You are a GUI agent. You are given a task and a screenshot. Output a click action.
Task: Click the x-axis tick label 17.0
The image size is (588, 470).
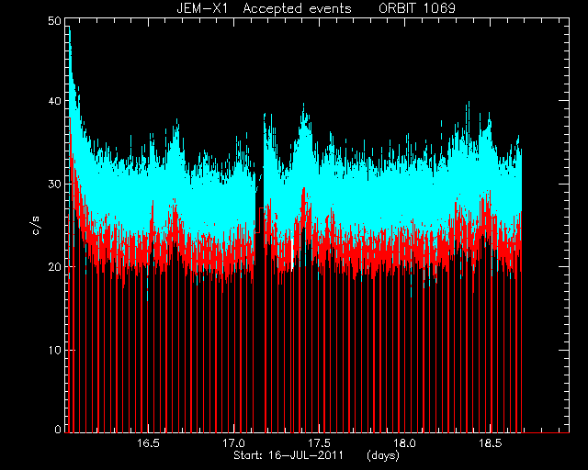pos(233,443)
